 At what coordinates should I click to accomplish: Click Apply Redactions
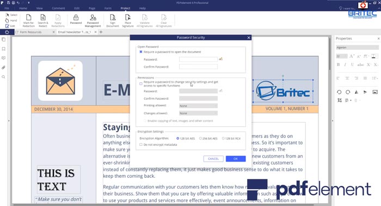58,21
